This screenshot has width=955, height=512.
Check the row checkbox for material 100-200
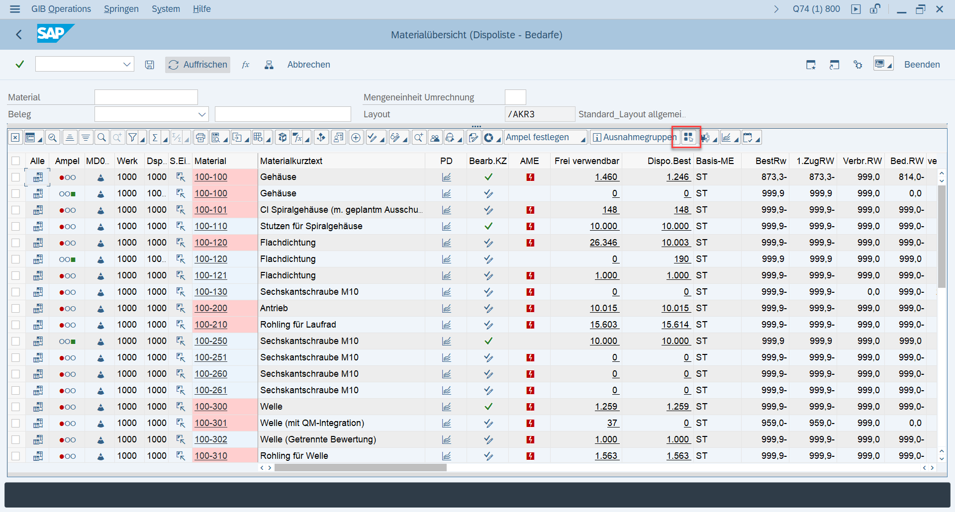click(x=16, y=308)
